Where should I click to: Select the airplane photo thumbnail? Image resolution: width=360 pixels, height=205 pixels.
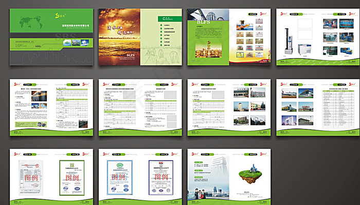pyautogui.click(x=289, y=94)
